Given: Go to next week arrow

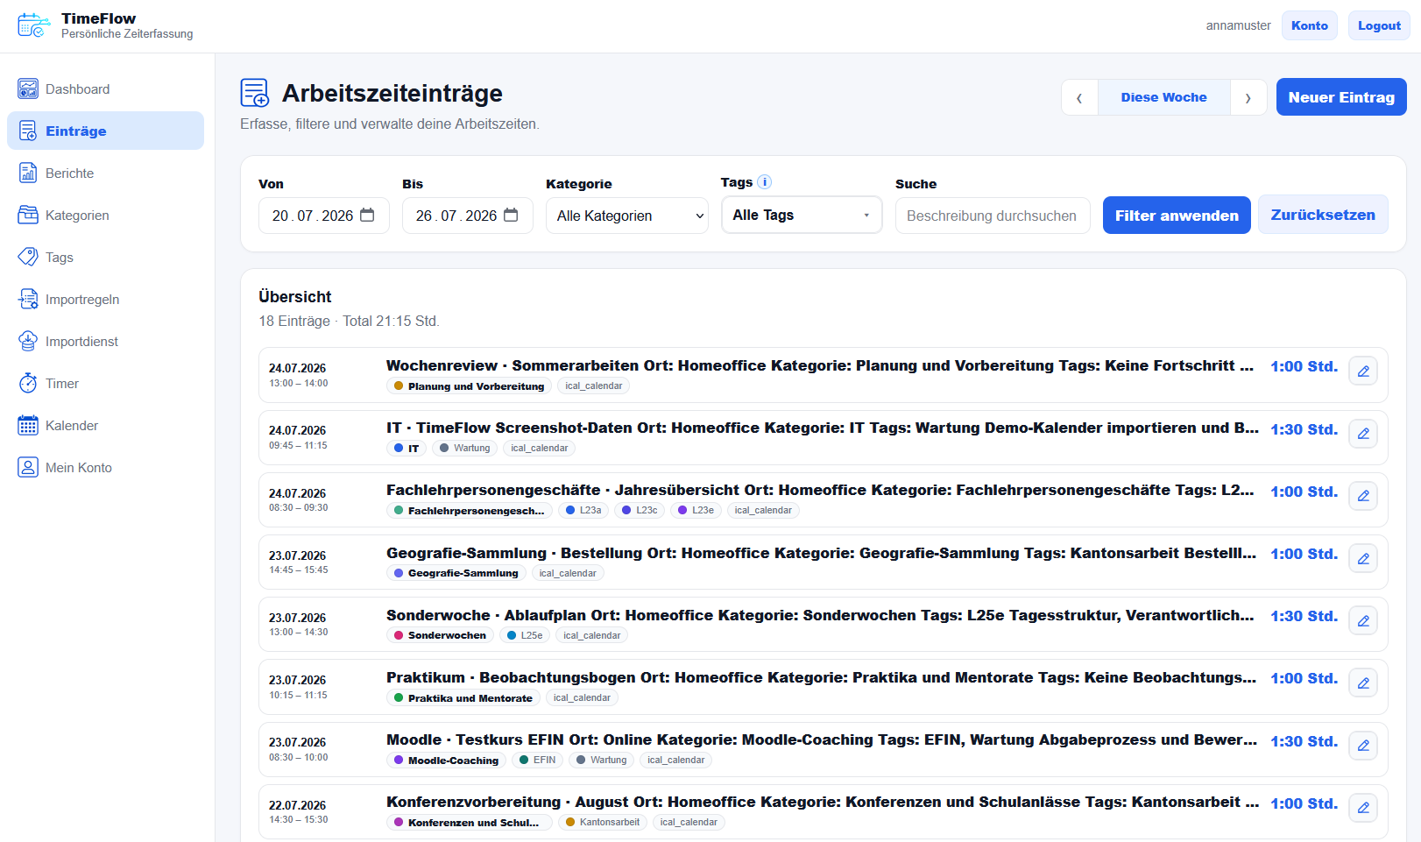Looking at the screenshot, I should pos(1248,97).
